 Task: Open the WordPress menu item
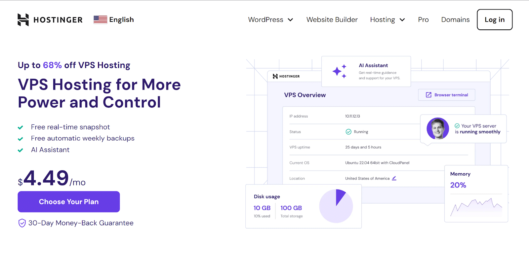(x=265, y=19)
